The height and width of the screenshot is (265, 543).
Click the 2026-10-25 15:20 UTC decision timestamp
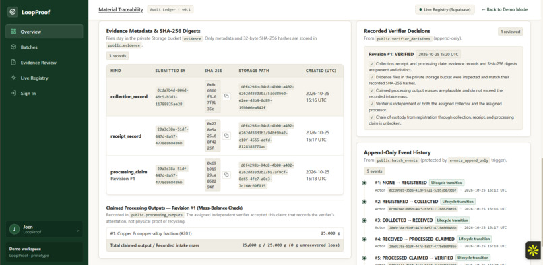click(x=439, y=55)
